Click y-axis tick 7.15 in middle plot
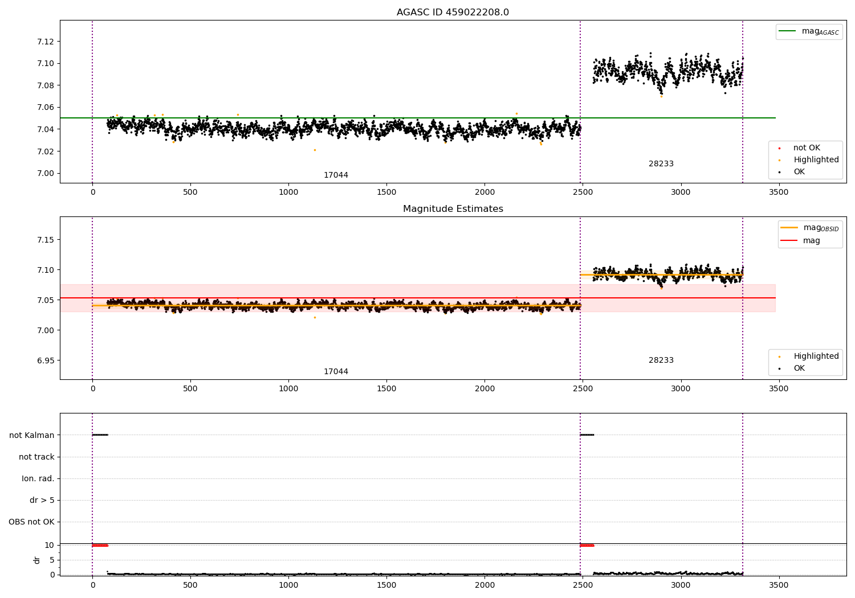Image resolution: width=855 pixels, height=598 pixels. click(x=46, y=240)
